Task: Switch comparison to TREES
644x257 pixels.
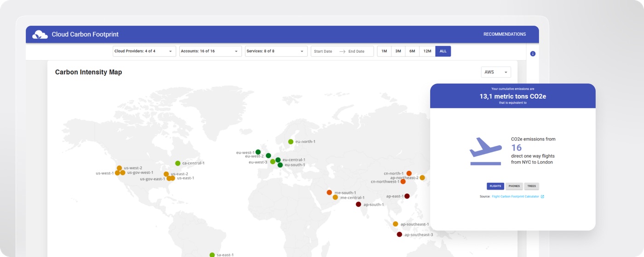Action: pyautogui.click(x=531, y=186)
